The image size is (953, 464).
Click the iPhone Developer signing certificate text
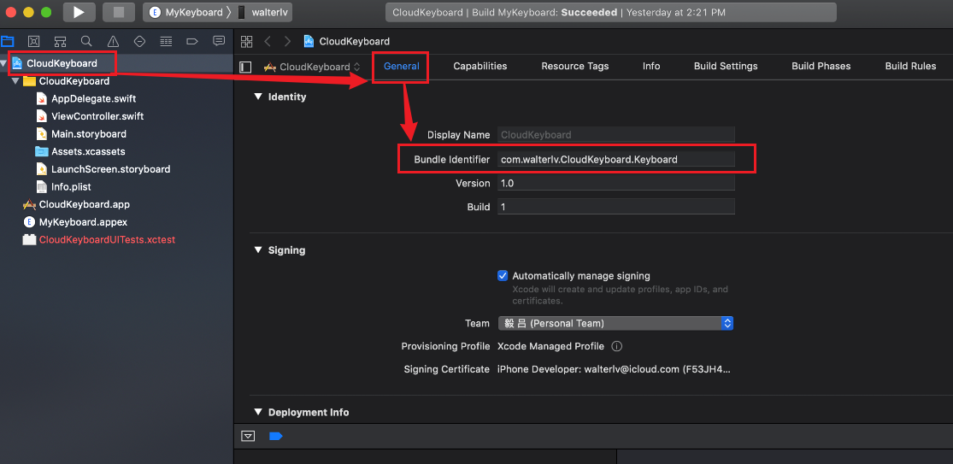(614, 369)
